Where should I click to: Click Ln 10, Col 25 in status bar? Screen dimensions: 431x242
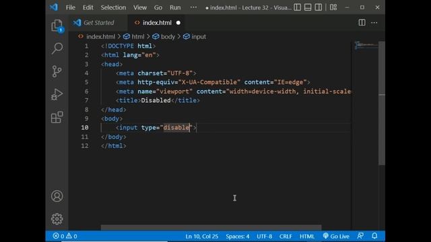202,236
